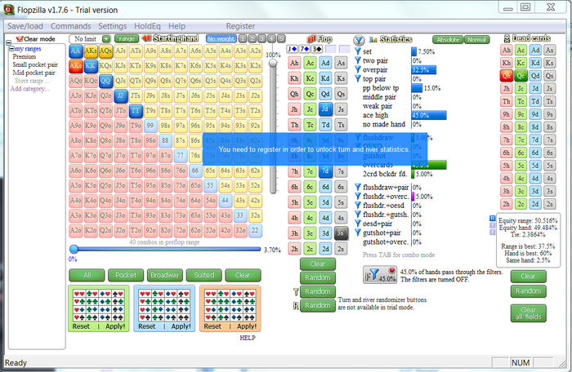
Task: Click the Pocket pairs button
Action: 126,275
